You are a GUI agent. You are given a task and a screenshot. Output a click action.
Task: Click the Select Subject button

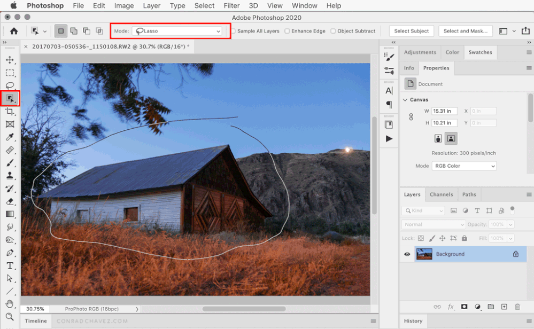(412, 31)
